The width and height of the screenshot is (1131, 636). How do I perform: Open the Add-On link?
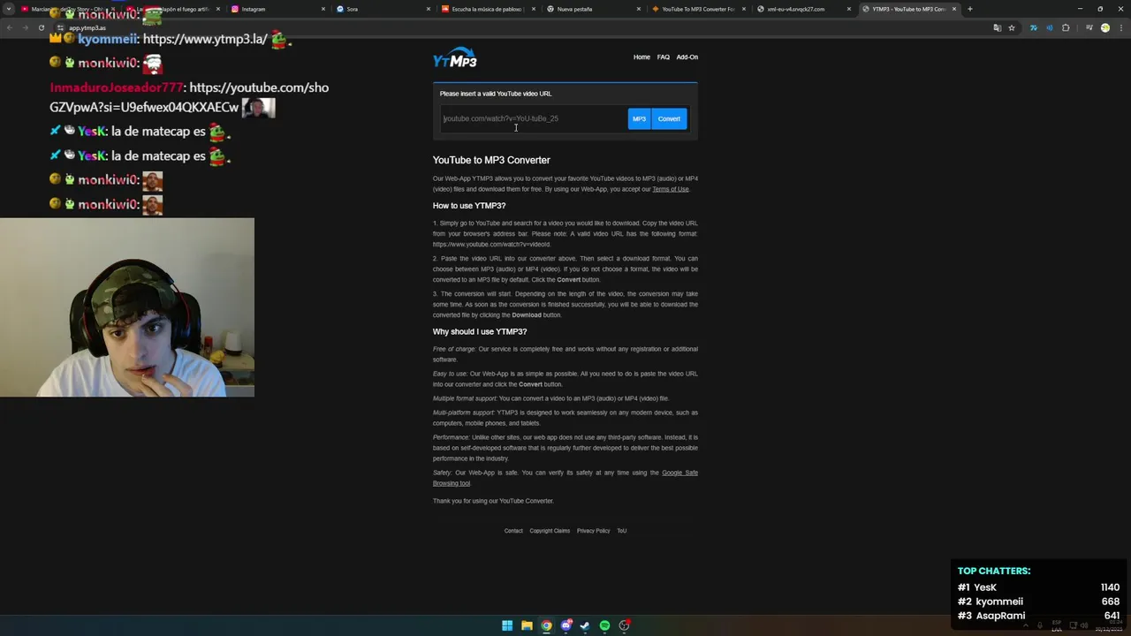click(687, 57)
